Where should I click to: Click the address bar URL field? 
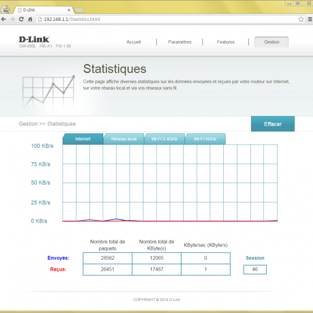[x=167, y=19]
